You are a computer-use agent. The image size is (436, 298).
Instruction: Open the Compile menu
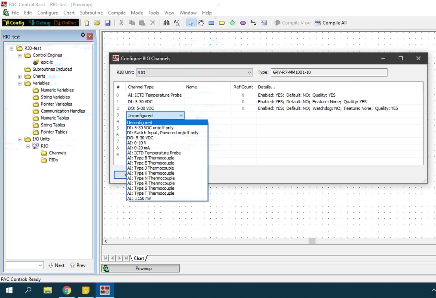coord(116,13)
